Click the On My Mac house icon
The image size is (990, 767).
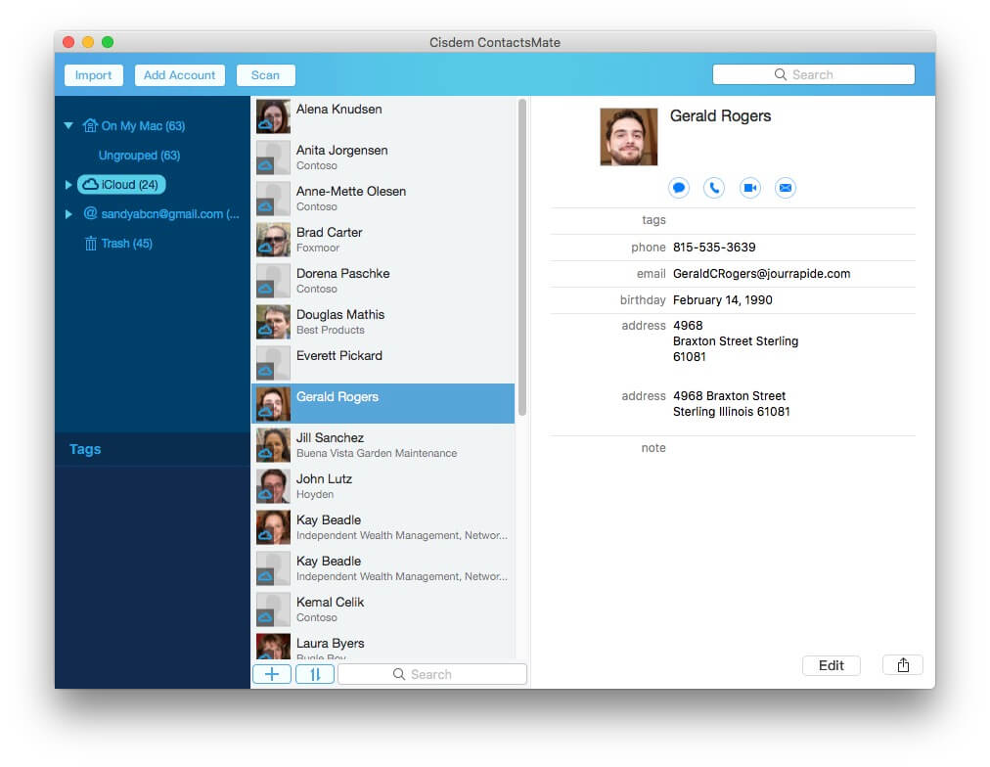(90, 125)
